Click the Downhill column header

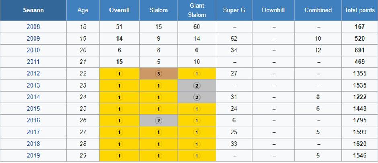(x=273, y=10)
